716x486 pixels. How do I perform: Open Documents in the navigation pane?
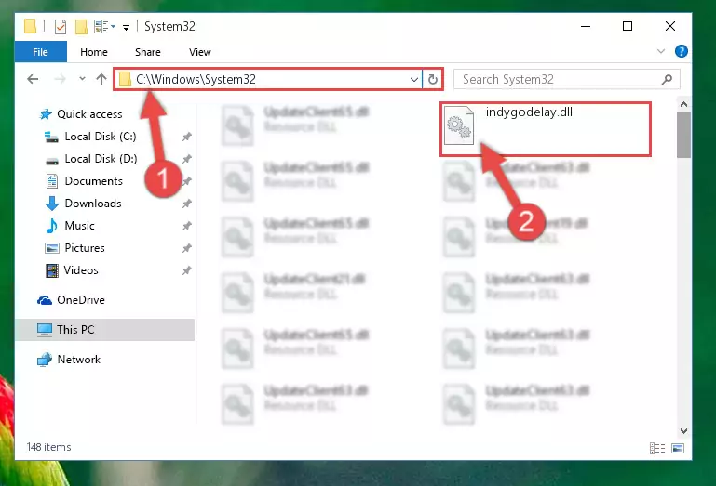[94, 181]
